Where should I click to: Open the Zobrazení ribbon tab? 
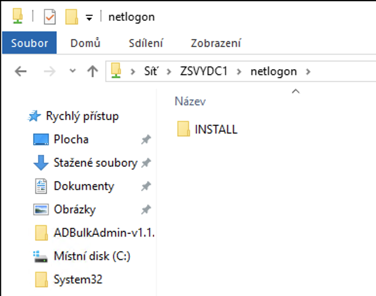216,43
